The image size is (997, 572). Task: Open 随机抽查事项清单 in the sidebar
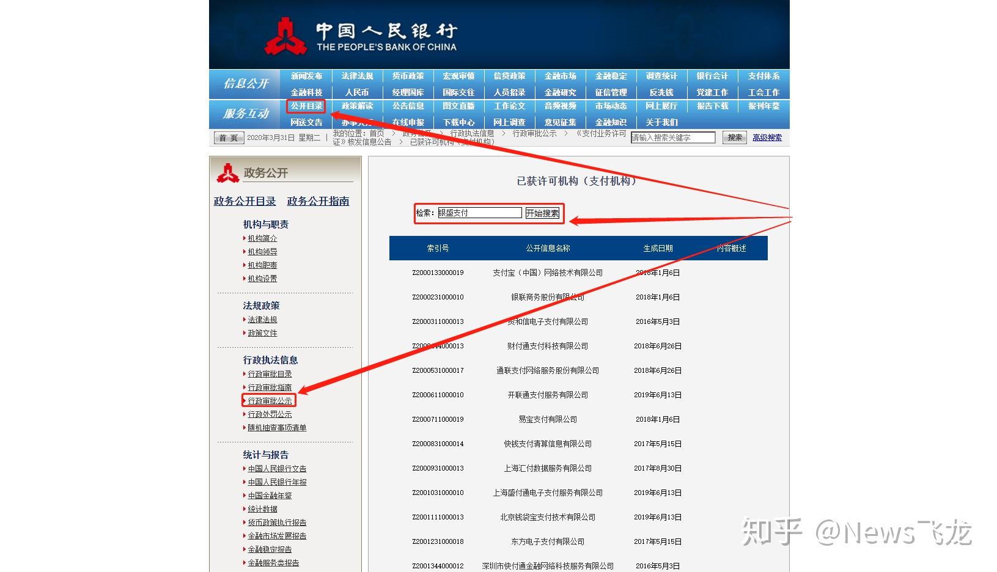coord(277,428)
